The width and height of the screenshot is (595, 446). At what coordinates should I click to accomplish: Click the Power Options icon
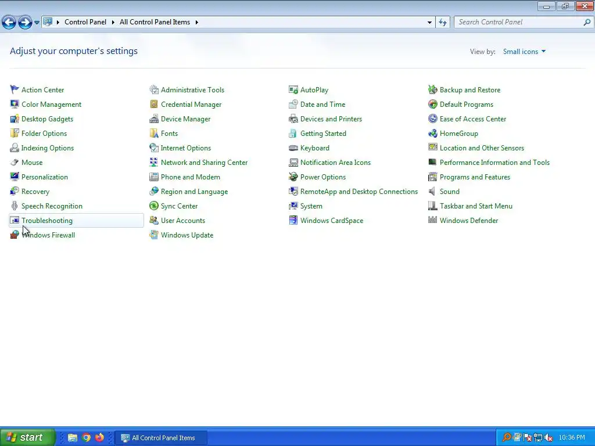[293, 177]
